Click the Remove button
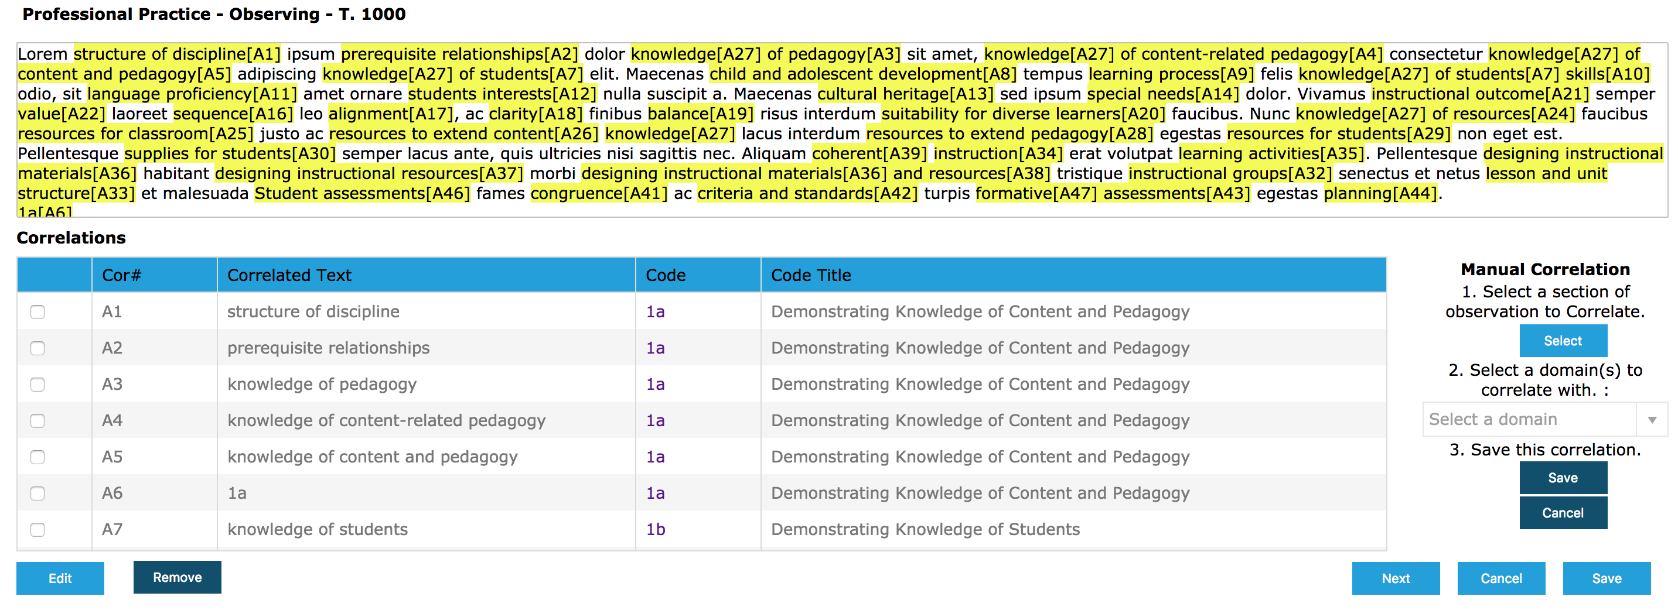Viewport: 1678px width, 610px height. click(x=177, y=577)
